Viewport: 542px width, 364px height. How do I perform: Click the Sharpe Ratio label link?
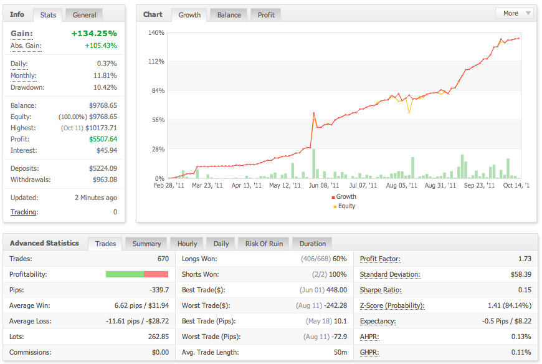coord(381,290)
